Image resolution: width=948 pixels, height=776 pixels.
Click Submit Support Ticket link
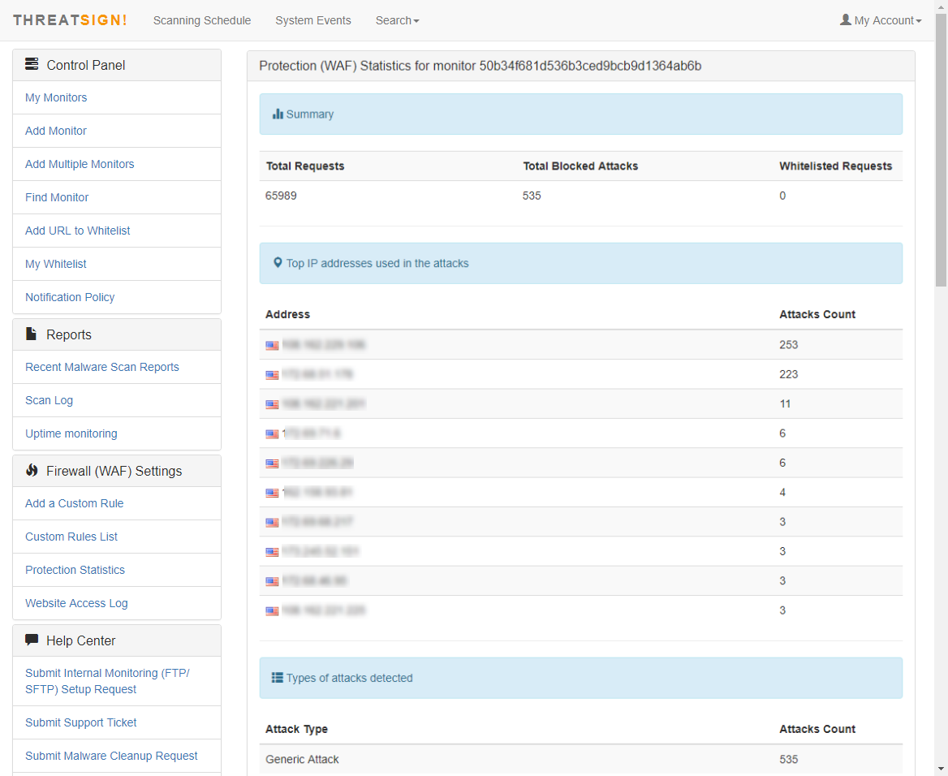click(81, 722)
